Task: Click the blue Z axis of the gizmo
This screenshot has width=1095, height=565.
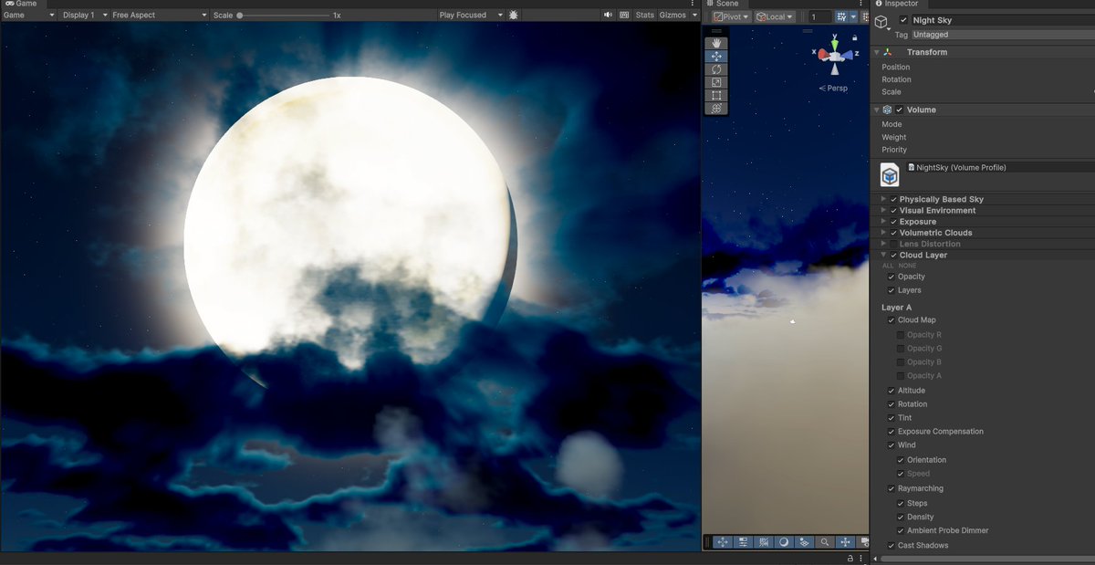Action: click(850, 55)
